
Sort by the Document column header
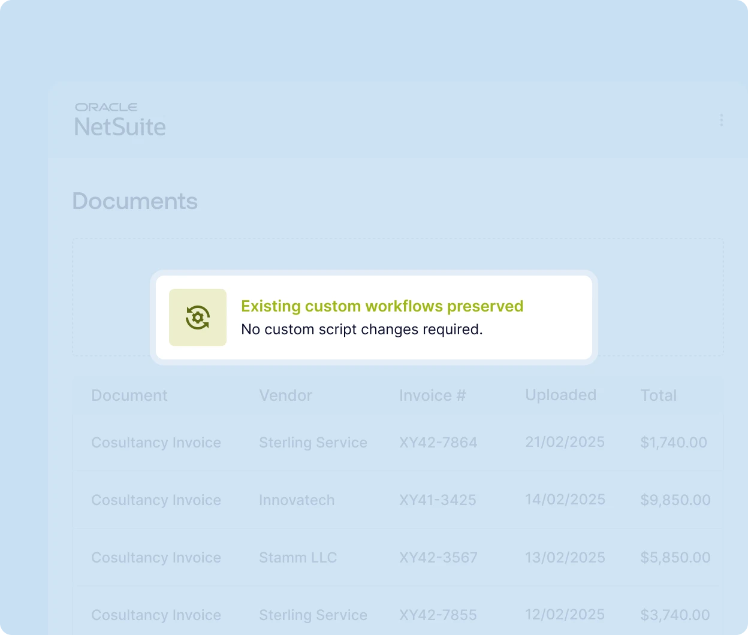129,395
